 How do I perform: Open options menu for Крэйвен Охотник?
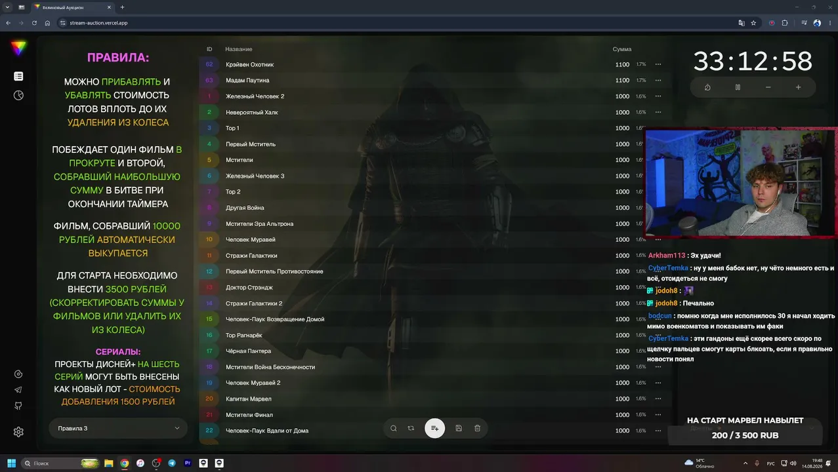[x=658, y=64]
